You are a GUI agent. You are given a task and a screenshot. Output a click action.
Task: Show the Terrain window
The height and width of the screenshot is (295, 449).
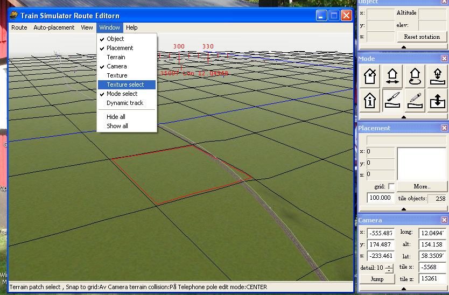[127, 57]
